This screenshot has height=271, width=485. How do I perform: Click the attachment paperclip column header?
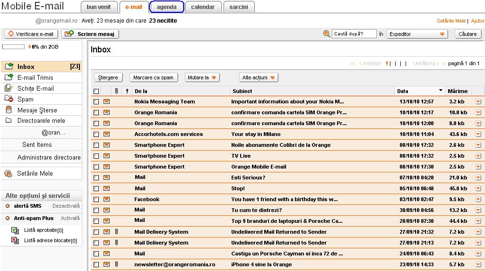[116, 91]
